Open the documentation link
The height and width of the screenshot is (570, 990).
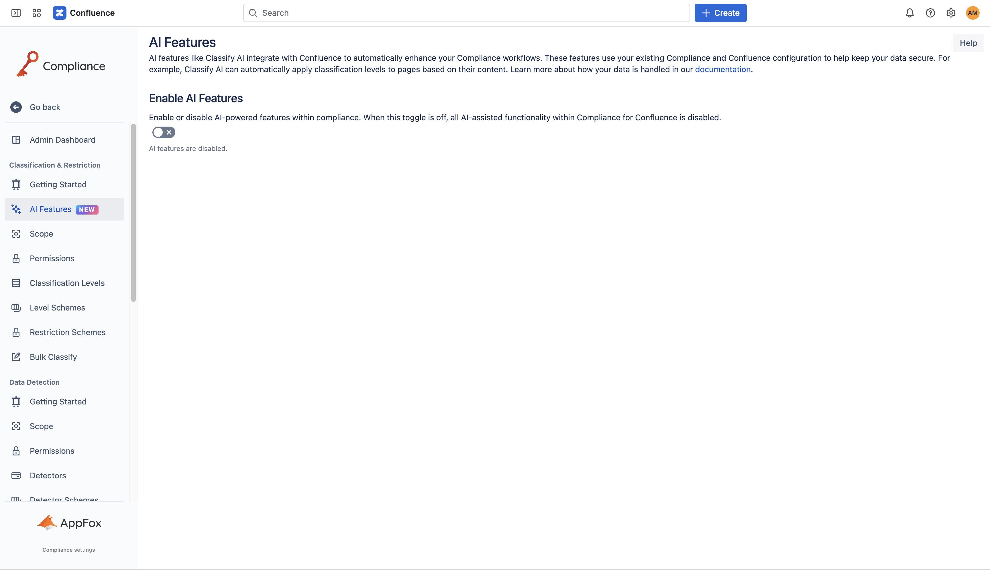tap(722, 69)
